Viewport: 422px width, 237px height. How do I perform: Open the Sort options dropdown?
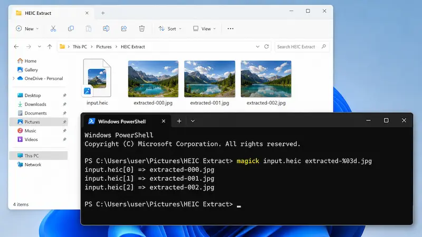click(170, 28)
